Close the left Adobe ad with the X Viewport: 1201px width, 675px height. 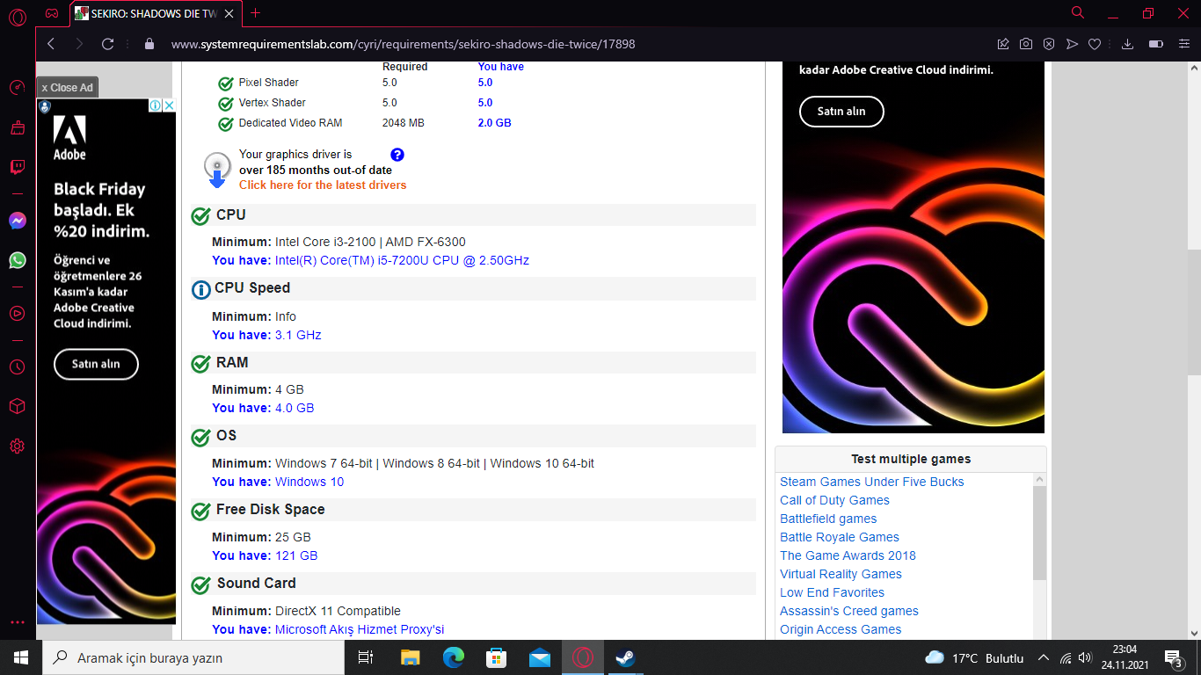(170, 105)
